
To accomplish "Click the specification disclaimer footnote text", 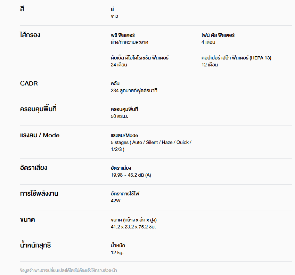I will pos(68,270).
